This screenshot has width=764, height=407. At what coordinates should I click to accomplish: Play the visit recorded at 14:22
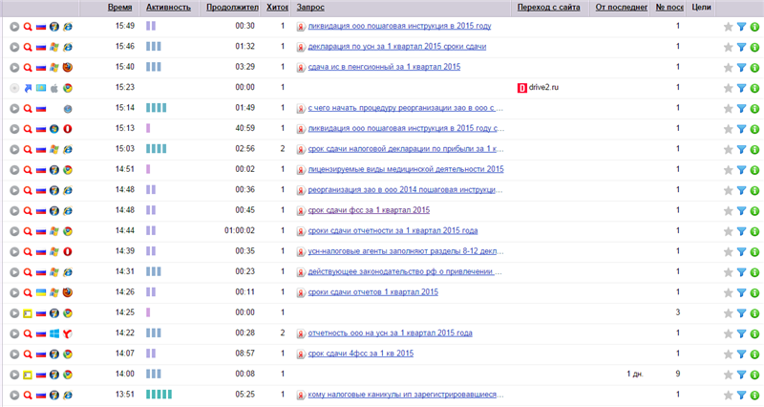click(14, 333)
